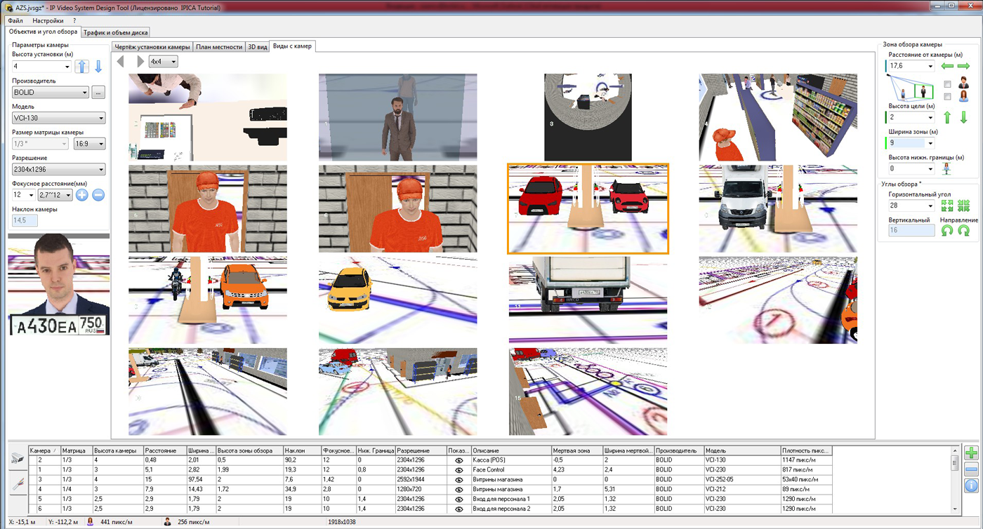The image size is (983, 529).
Task: Open the Настройки menu
Action: (x=48, y=21)
